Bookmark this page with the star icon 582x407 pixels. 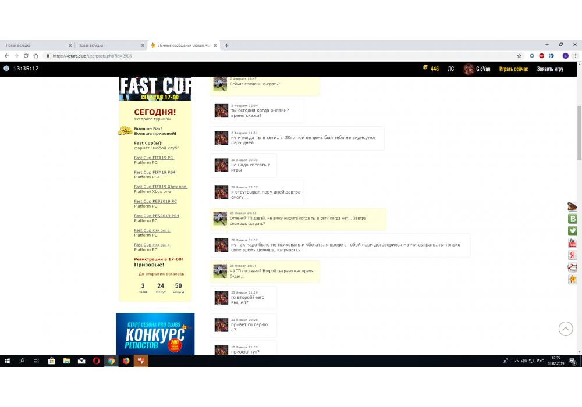pyautogui.click(x=519, y=56)
